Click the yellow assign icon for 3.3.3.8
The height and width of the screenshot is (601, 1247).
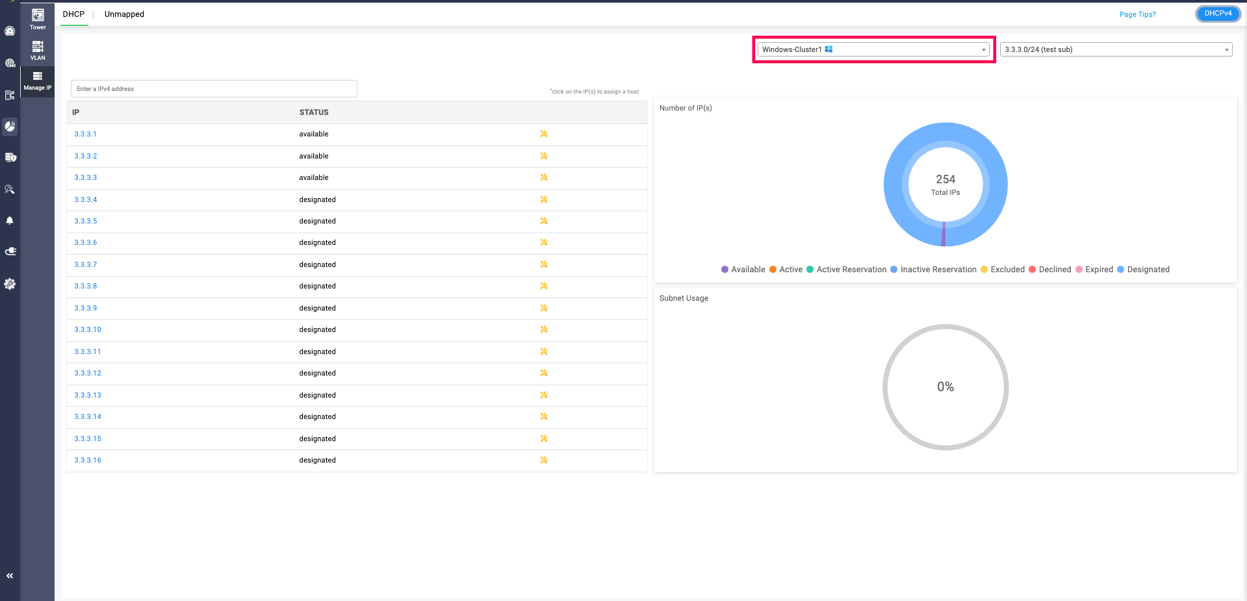[x=544, y=286]
